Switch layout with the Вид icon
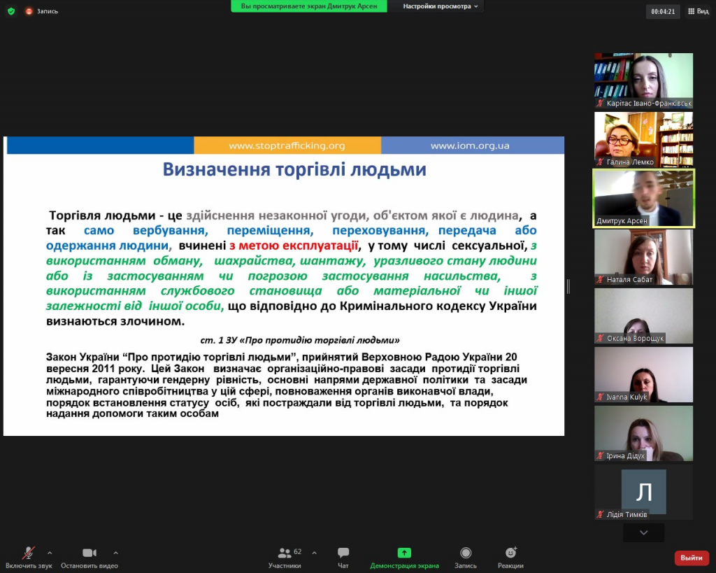The height and width of the screenshot is (573, 716). pos(699,11)
